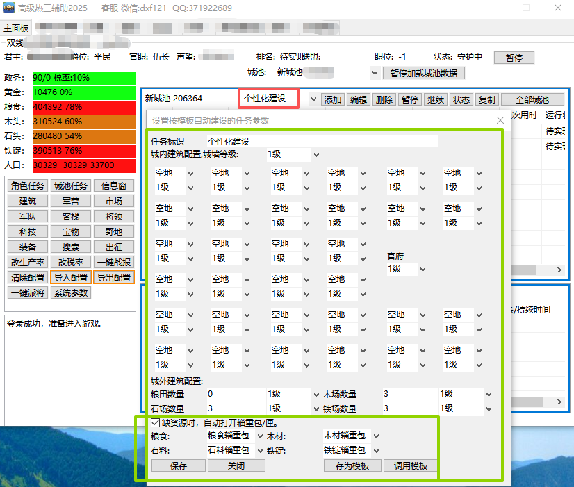Open the 城池任务 panel

[71, 186]
